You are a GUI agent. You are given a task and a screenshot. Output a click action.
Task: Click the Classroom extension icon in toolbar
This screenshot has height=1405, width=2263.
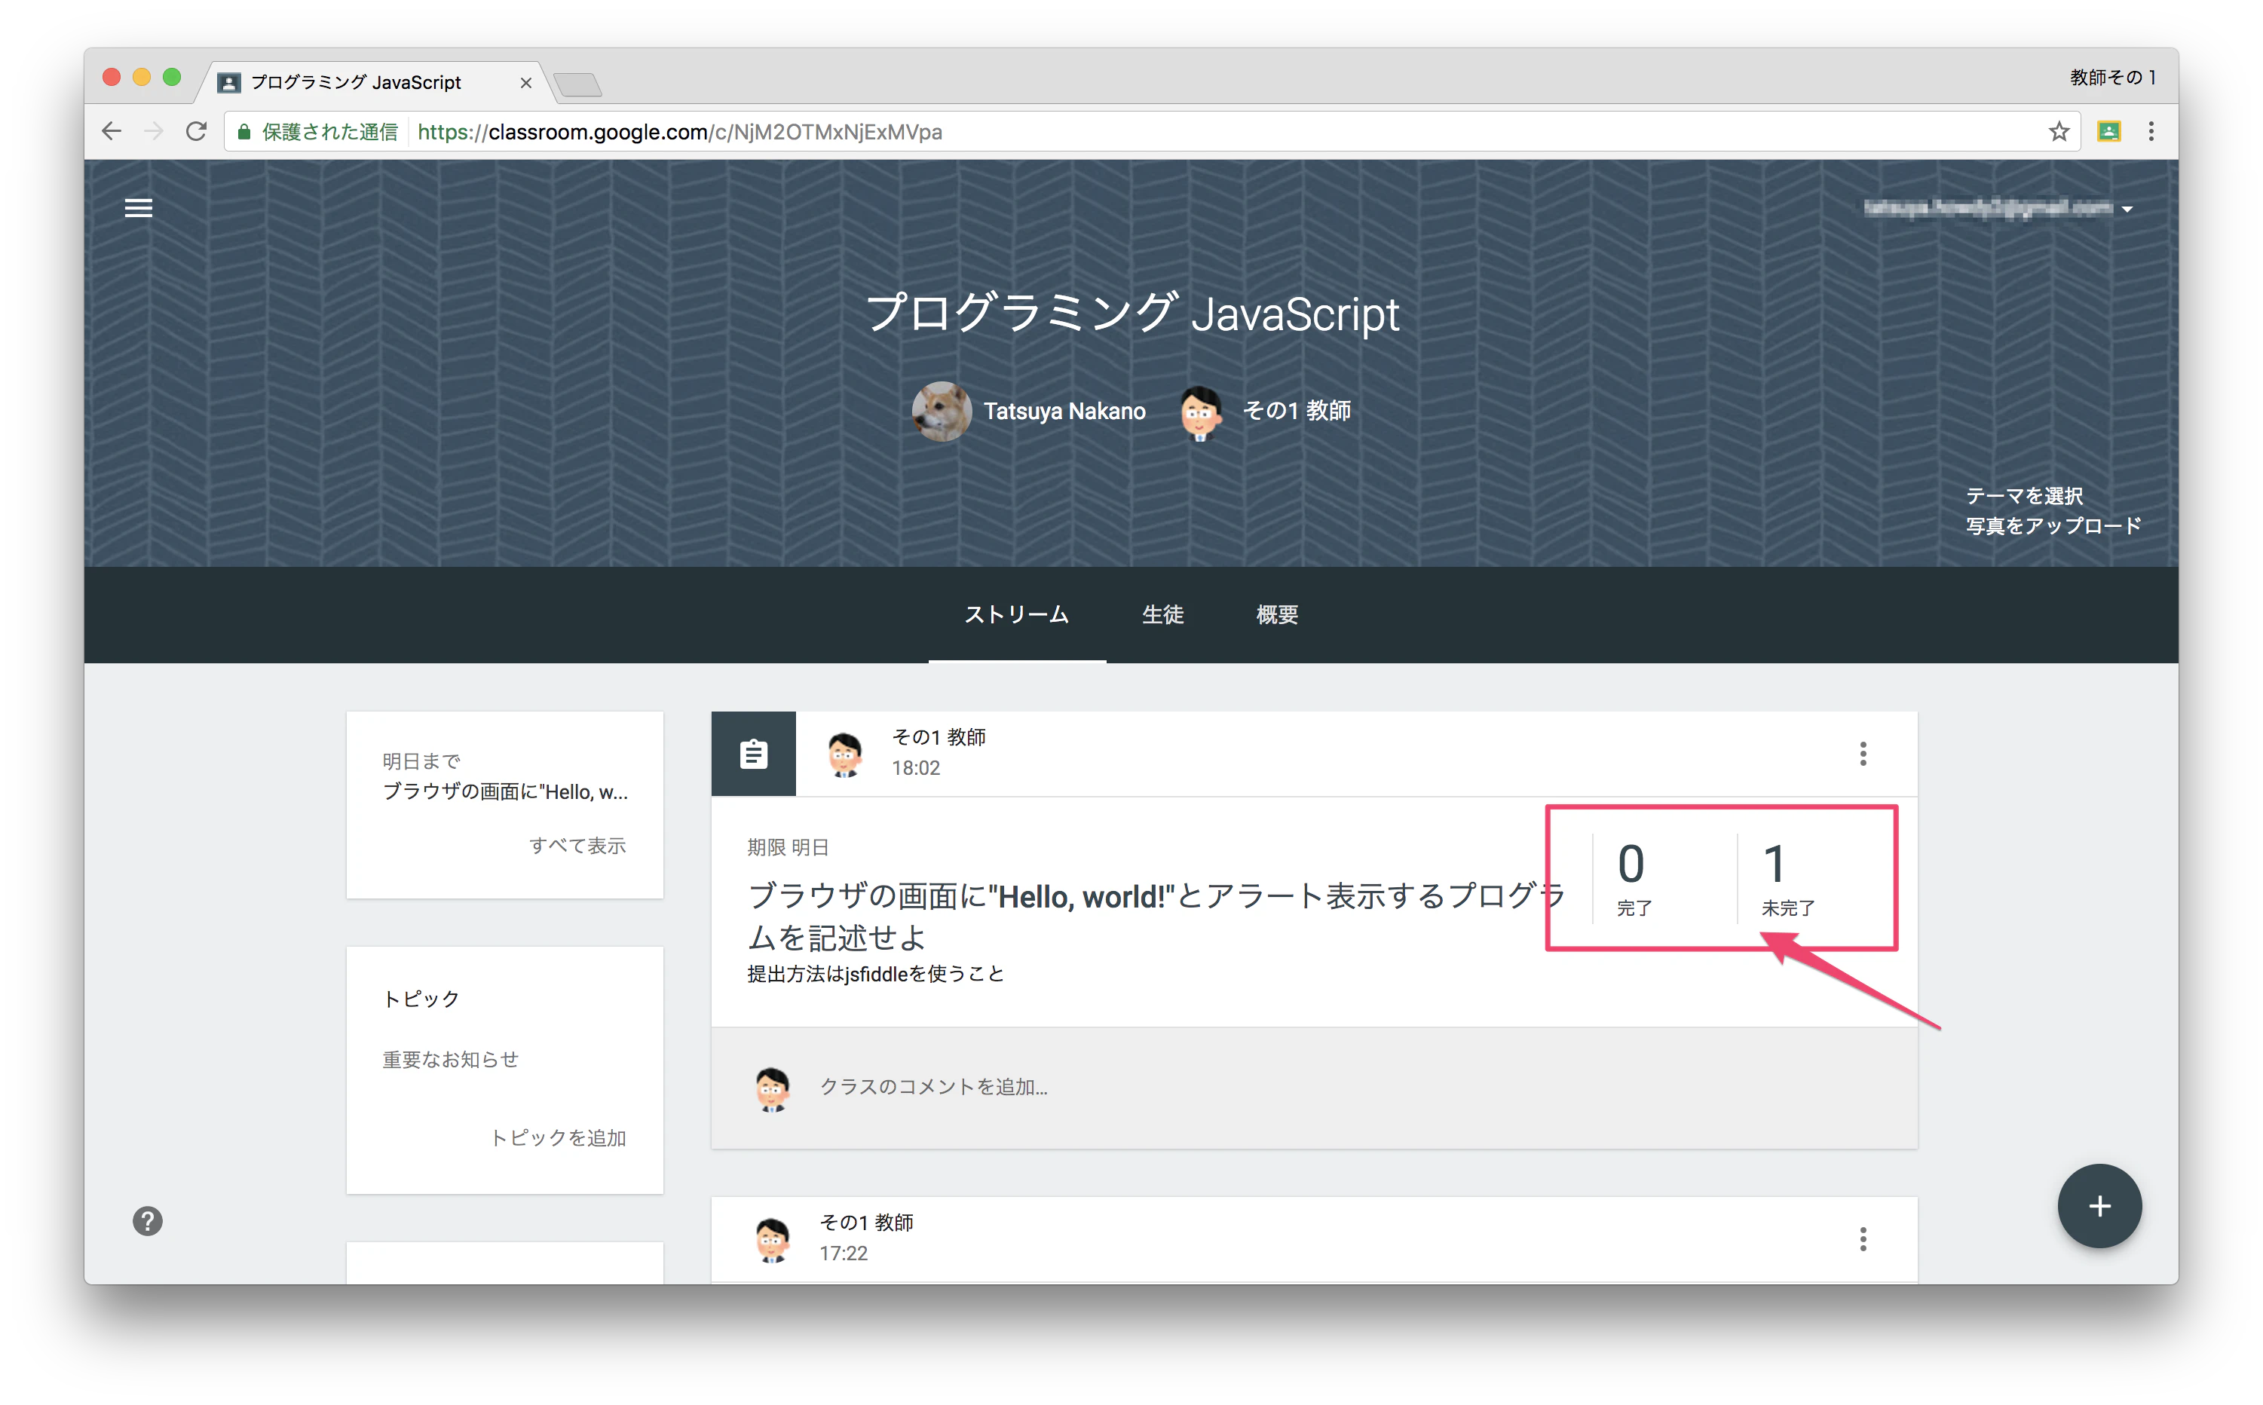(x=2108, y=132)
